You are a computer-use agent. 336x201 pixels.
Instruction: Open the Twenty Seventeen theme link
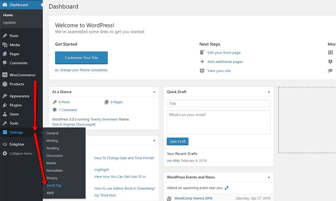104,119
